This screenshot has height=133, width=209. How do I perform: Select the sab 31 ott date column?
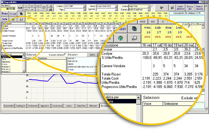[x=122, y=16]
